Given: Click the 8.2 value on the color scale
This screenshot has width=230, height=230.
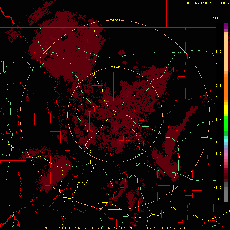Looking at the screenshot, I should [x=218, y=51].
